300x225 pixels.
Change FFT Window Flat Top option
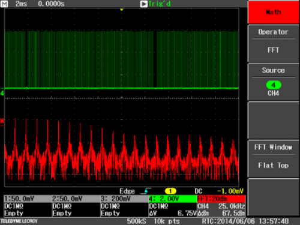pos(274,158)
